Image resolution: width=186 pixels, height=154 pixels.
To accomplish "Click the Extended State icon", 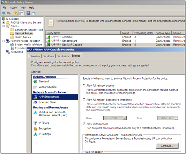I will [35, 102].
